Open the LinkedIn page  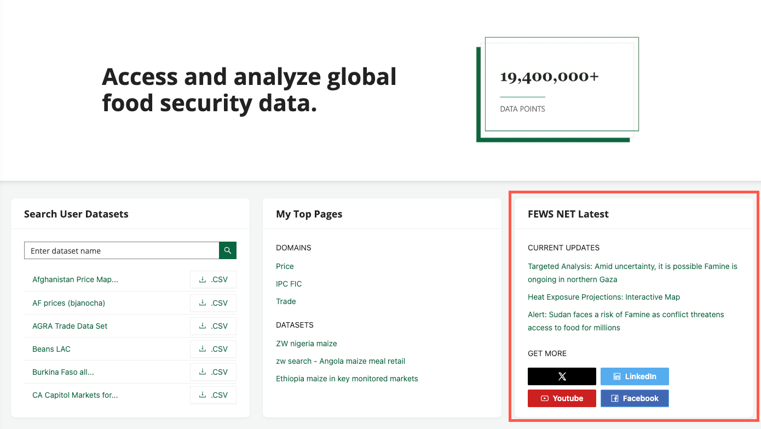click(x=635, y=376)
